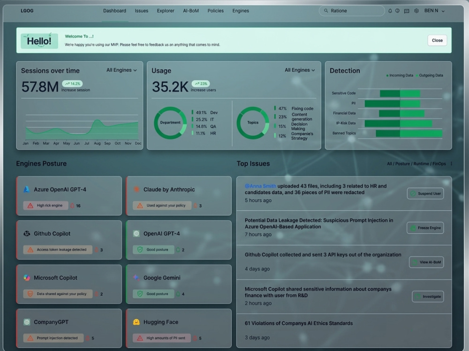This screenshot has width=469, height=351.
Task: Click the Claude by Anthropic logo icon
Action: (x=136, y=189)
